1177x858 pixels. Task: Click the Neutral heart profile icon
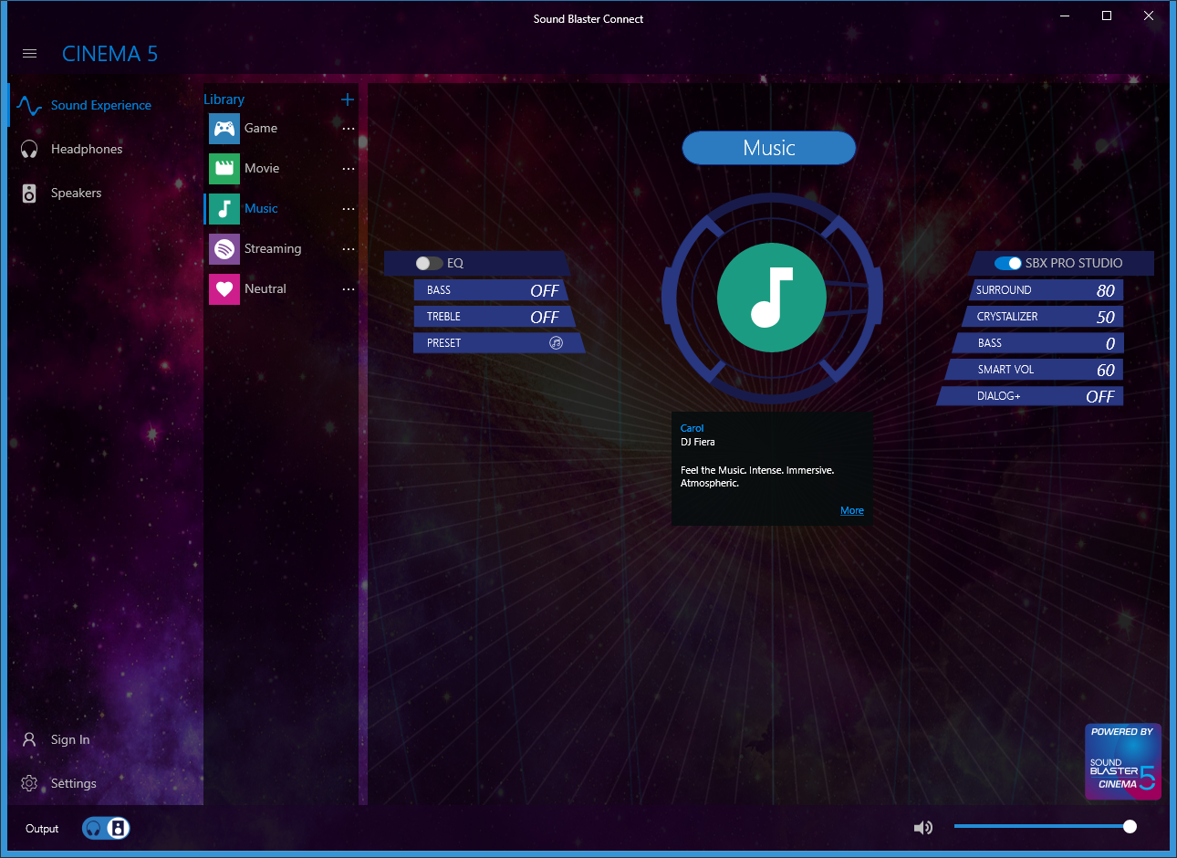pos(224,289)
